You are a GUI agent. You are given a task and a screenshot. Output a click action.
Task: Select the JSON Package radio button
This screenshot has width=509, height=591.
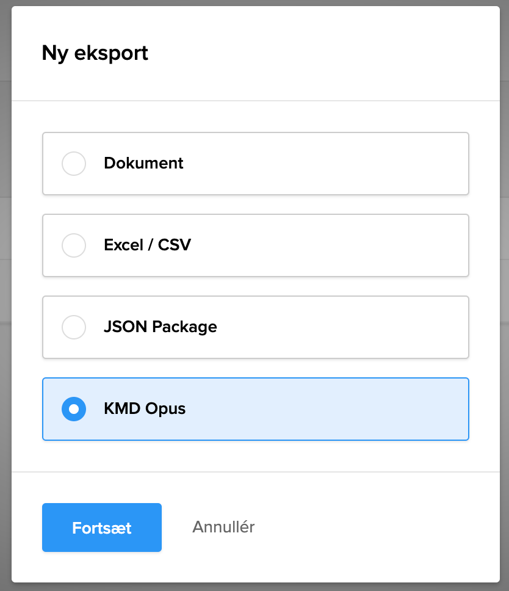pyautogui.click(x=74, y=327)
